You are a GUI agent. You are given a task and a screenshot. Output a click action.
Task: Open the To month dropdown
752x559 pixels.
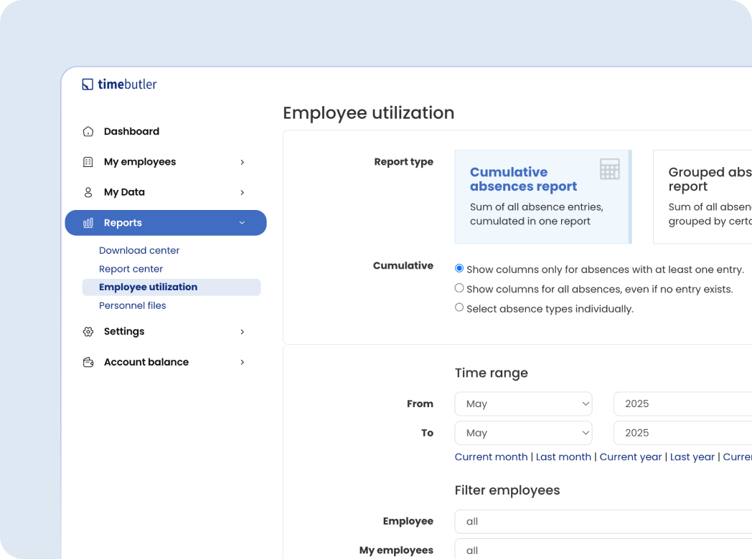[x=523, y=433]
